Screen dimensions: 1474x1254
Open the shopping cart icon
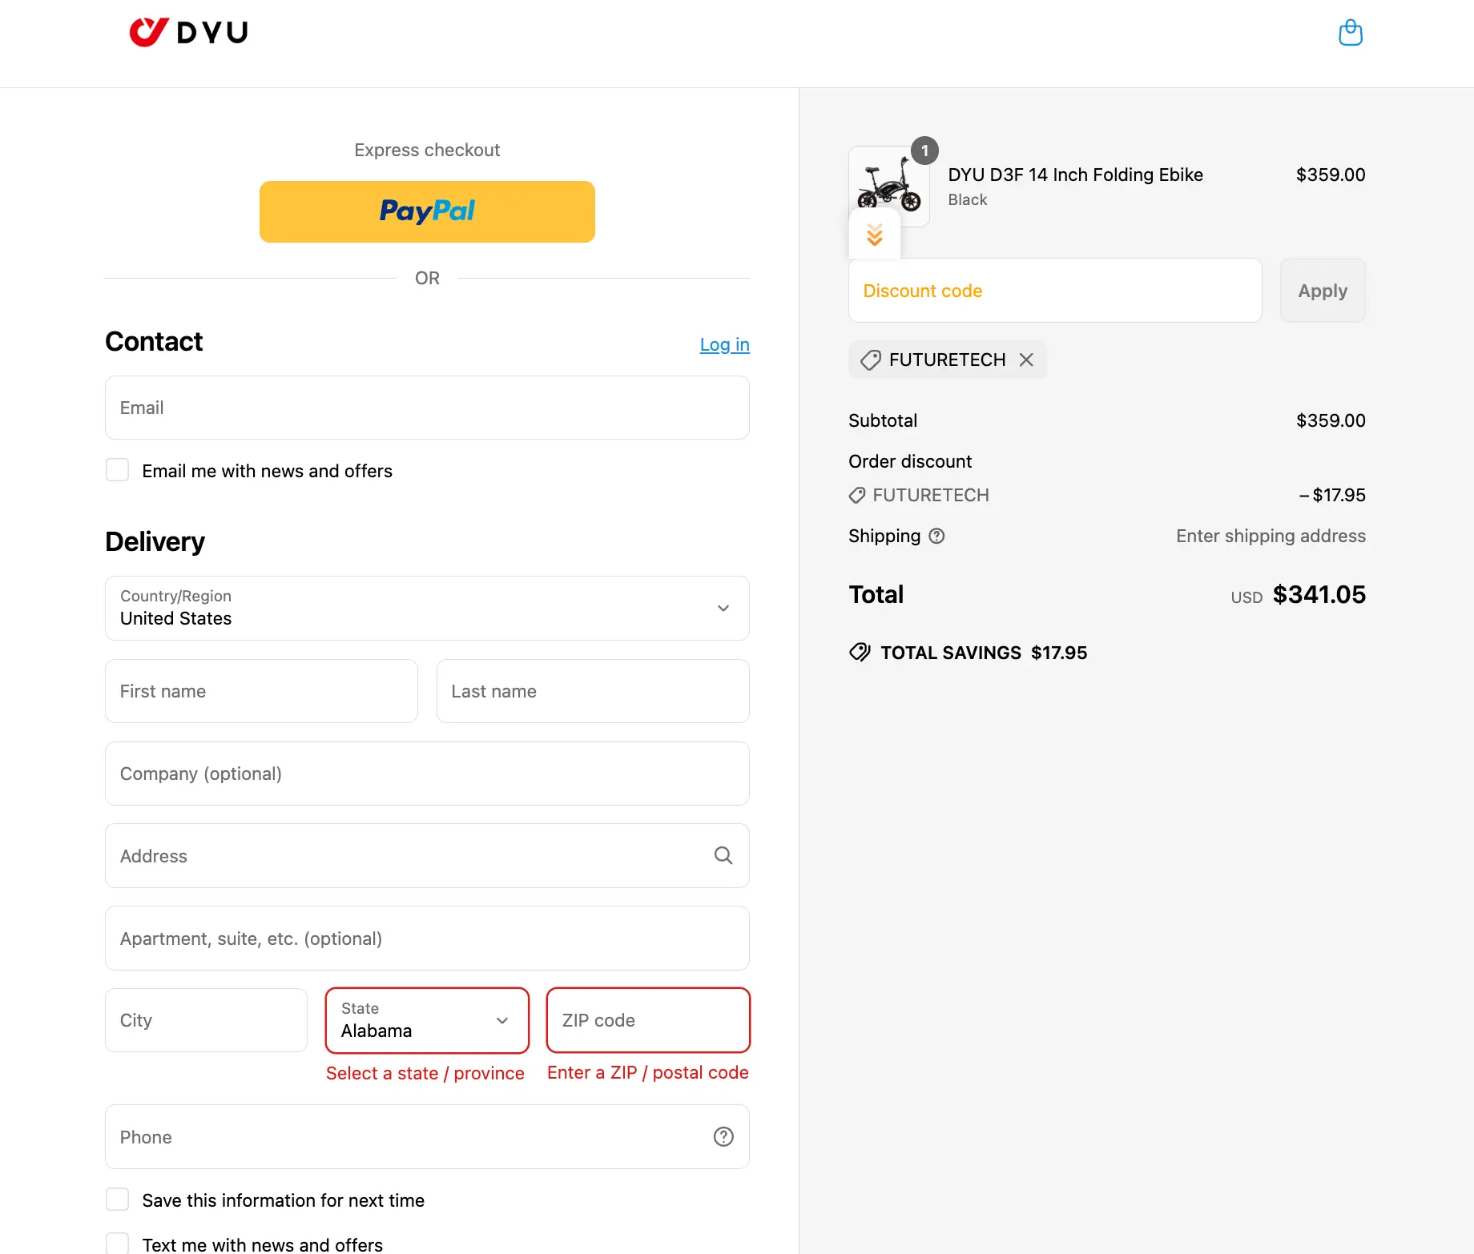[1351, 32]
